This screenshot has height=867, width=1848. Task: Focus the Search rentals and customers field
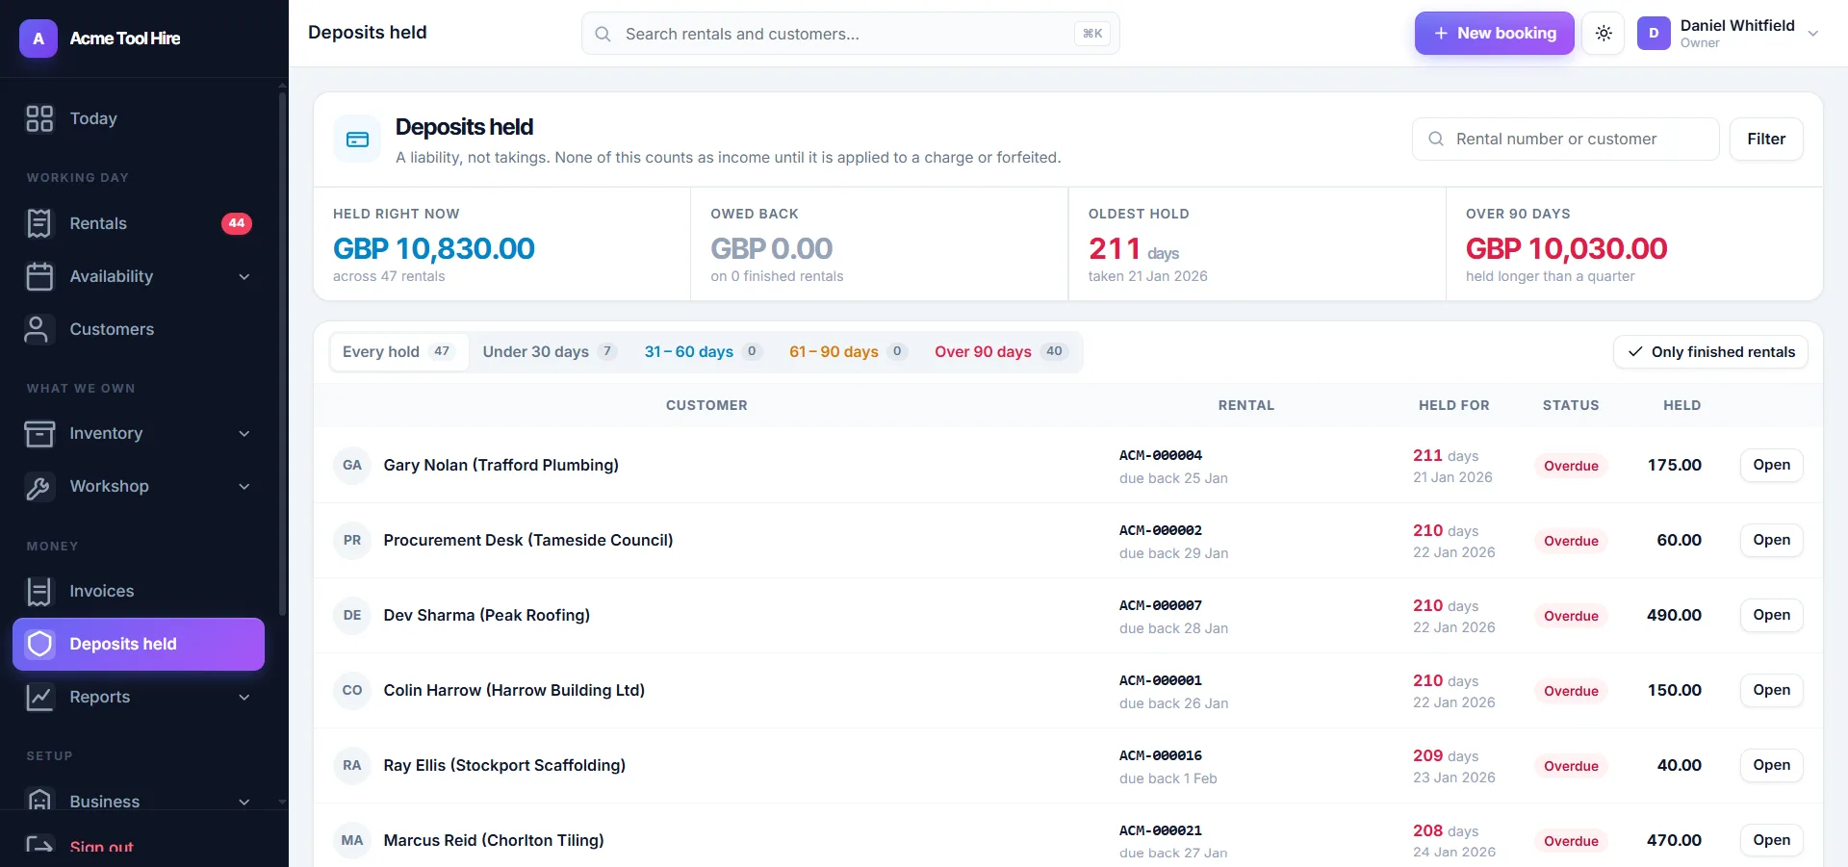click(x=850, y=34)
